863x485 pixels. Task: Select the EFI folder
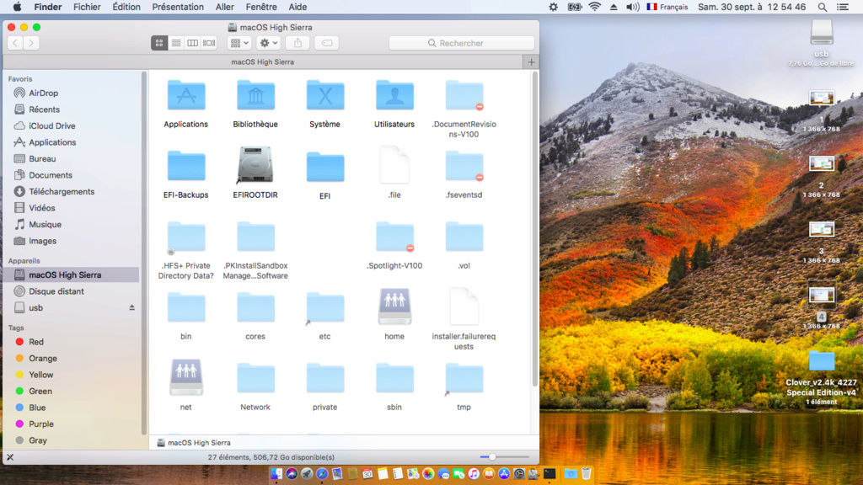pos(324,168)
